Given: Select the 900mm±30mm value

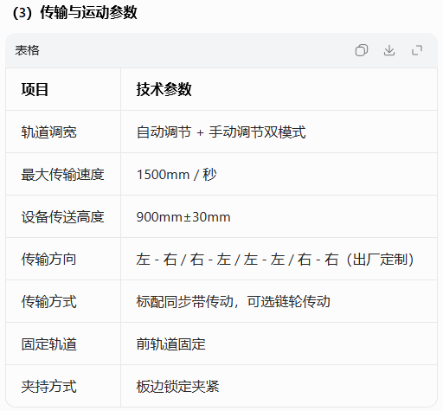Looking at the screenshot, I should (183, 217).
